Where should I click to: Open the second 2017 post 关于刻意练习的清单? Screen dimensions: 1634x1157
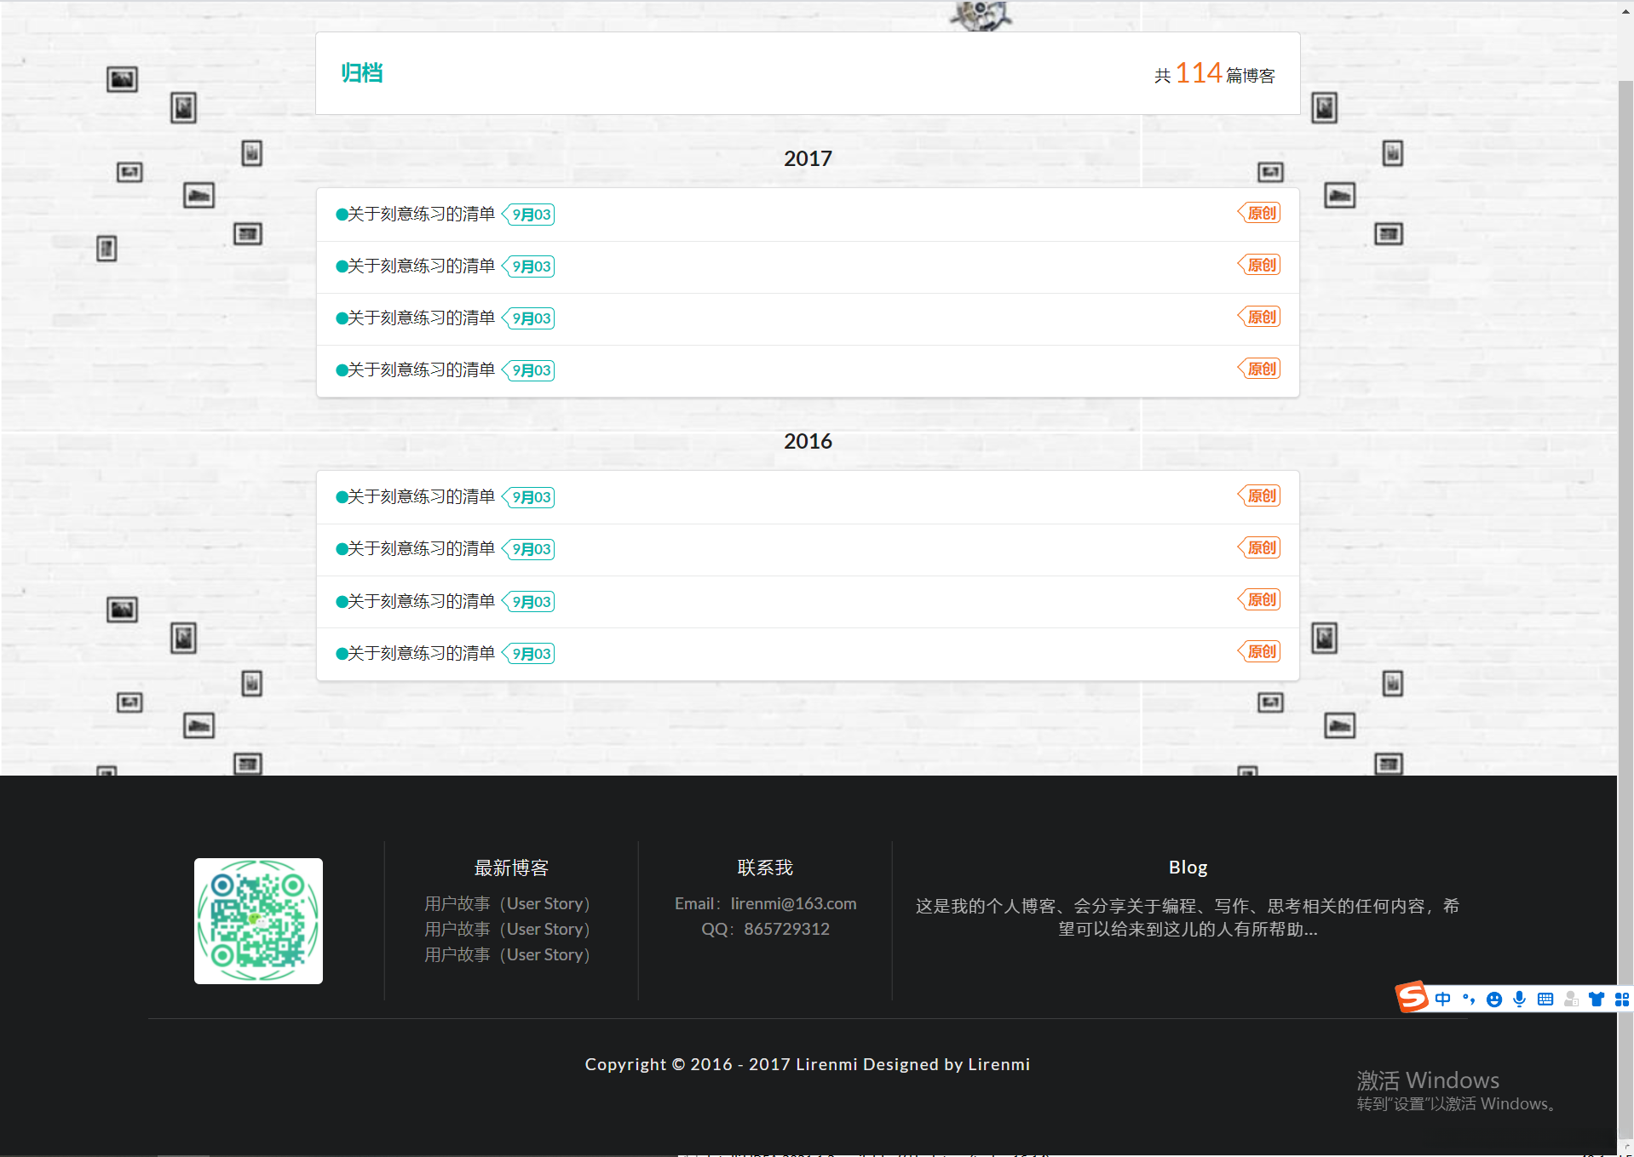pos(421,266)
